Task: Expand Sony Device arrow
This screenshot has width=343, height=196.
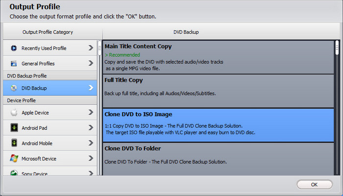Action: pos(91,173)
